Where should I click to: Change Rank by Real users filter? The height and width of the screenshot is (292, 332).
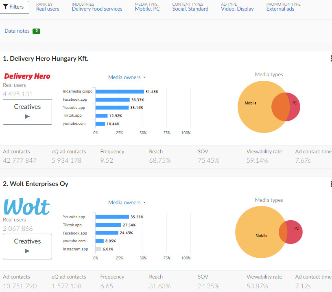coord(48,7)
